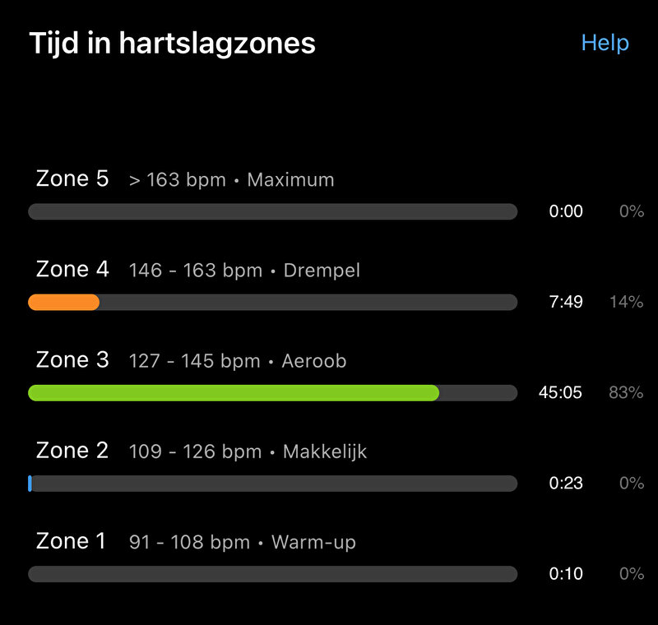658x625 pixels.
Task: Tap the 83% percentage for Zone 3
Action: click(626, 392)
